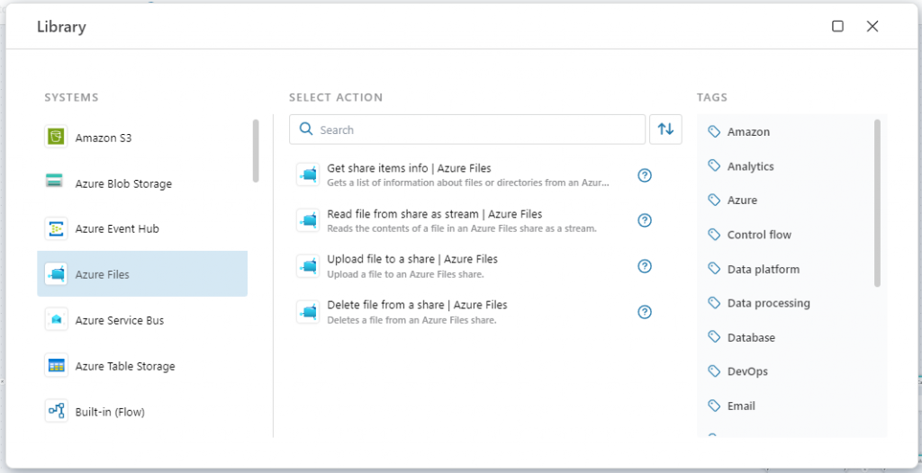Click the Azure Service Bus icon
This screenshot has height=473, width=922.
tap(56, 319)
